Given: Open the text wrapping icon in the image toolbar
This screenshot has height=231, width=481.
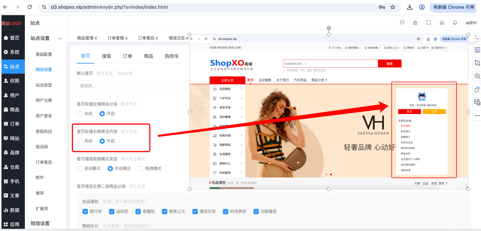Looking at the screenshot, I should point(477,50).
